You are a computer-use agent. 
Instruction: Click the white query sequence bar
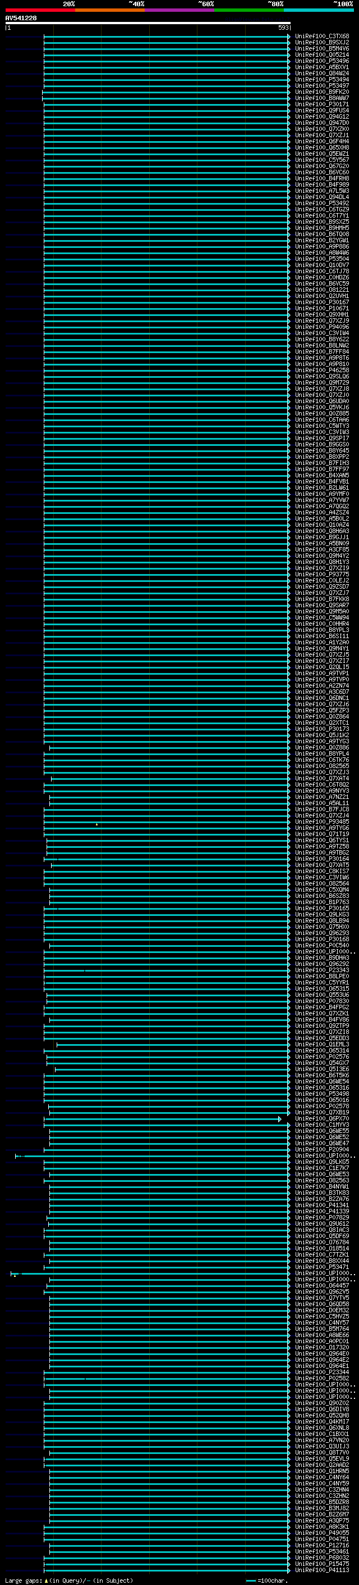click(148, 22)
